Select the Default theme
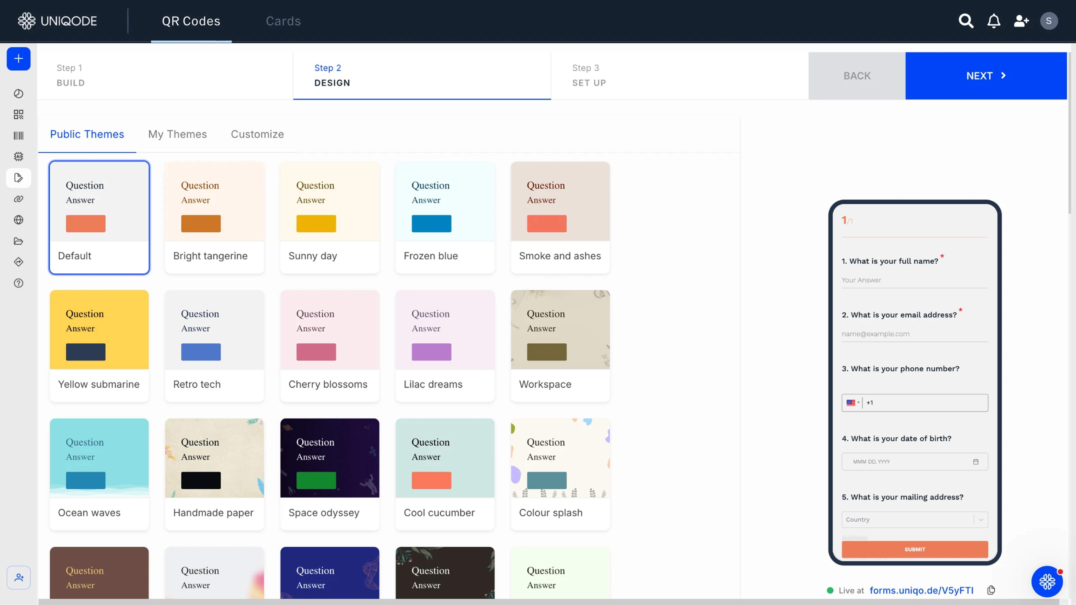The width and height of the screenshot is (1076, 605). click(x=99, y=218)
